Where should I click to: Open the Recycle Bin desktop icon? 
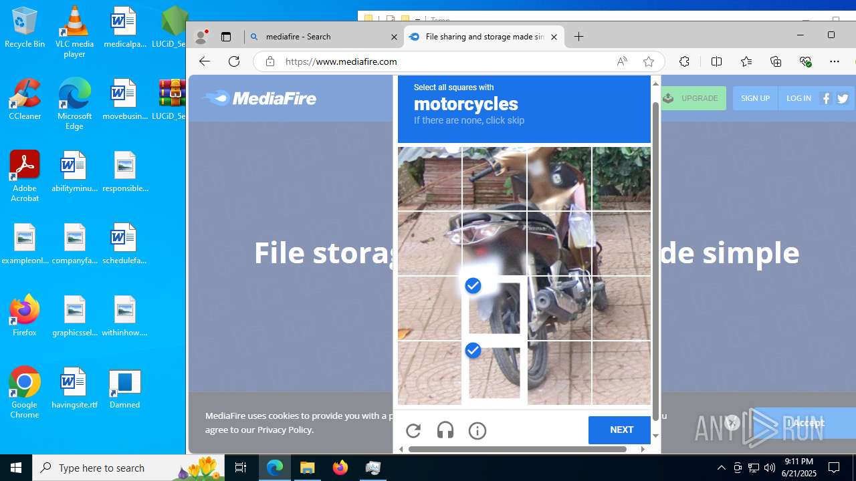25,28
